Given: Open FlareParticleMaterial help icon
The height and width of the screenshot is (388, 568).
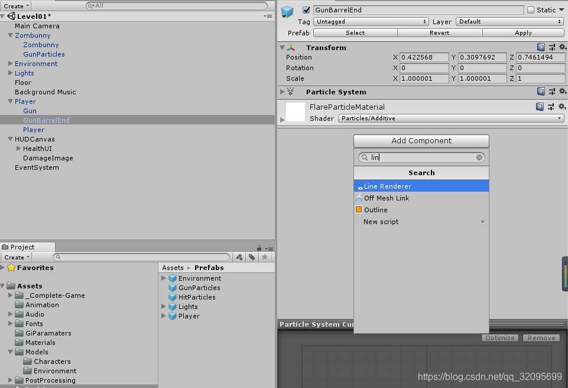Looking at the screenshot, I should point(540,107).
